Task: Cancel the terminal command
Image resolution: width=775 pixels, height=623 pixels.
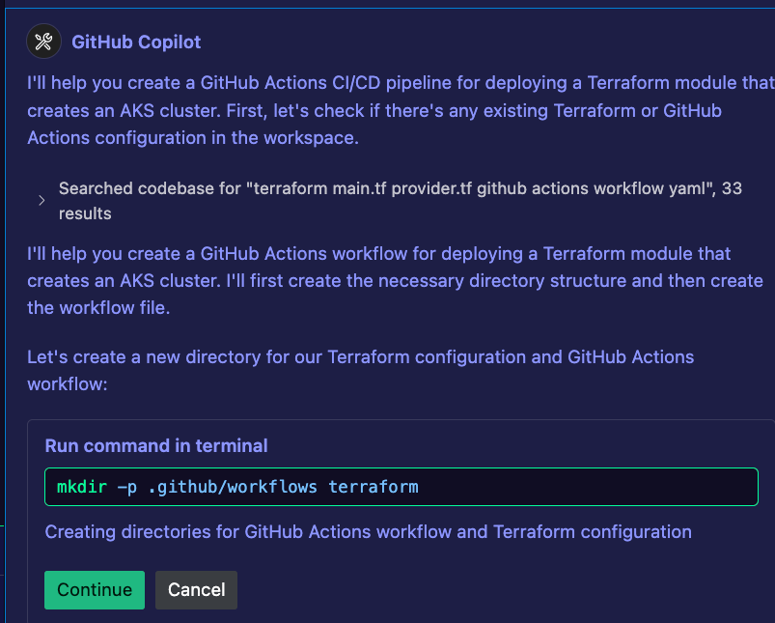Action: (196, 590)
